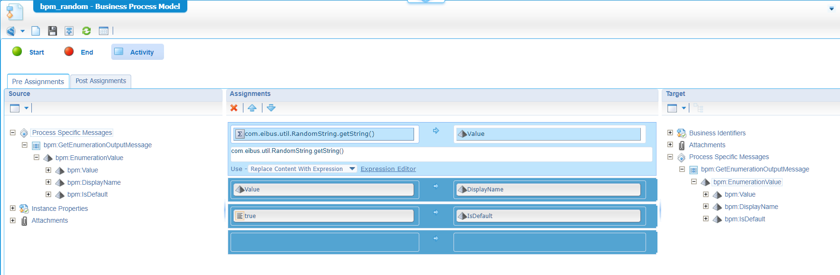Expand Target bpm:Value node
Image resolution: width=840 pixels, height=275 pixels.
click(706, 194)
